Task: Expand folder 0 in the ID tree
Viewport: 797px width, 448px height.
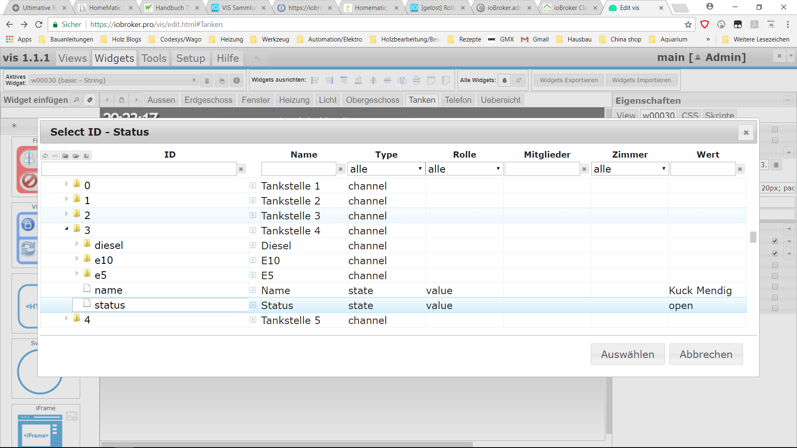Action: pos(66,184)
